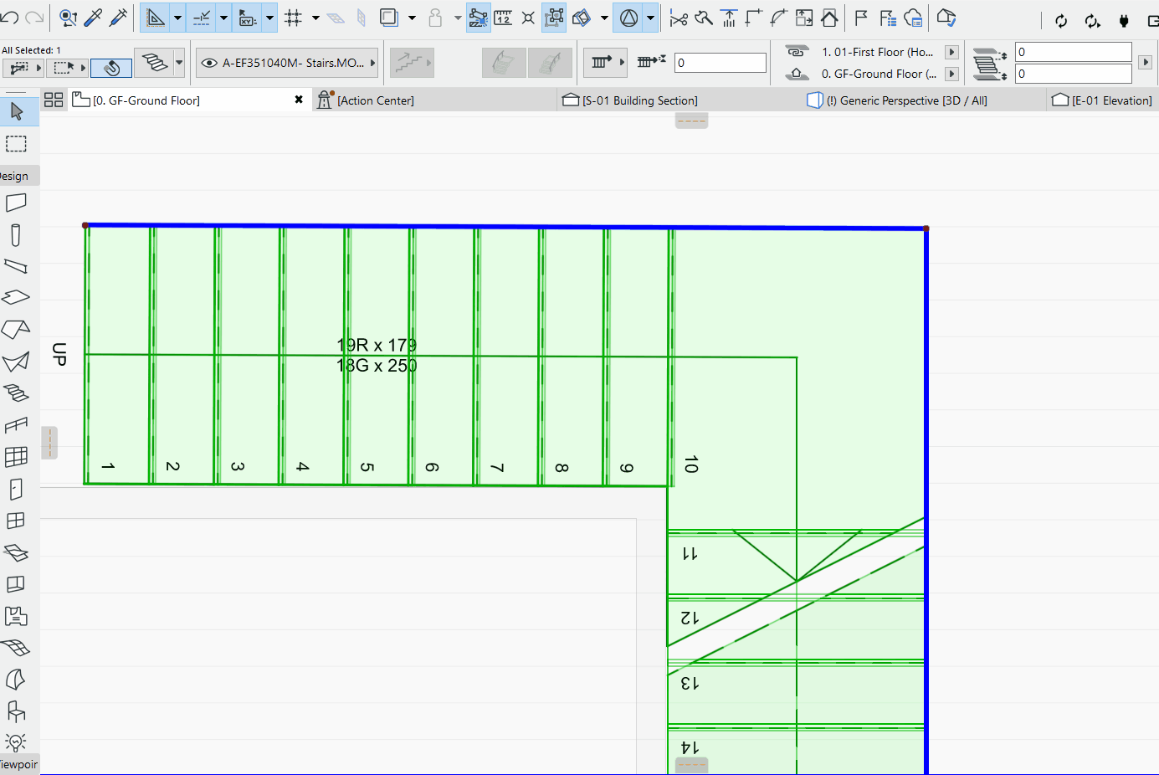Pick up parameters with eyedropper icon
Image resolution: width=1159 pixels, height=775 pixels.
click(x=93, y=18)
